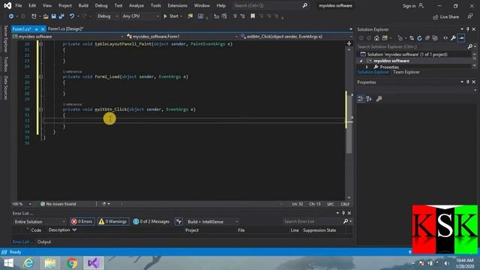480x270 pixels.
Task: Click the Visual Studio logo in the title bar
Action: 7,5
